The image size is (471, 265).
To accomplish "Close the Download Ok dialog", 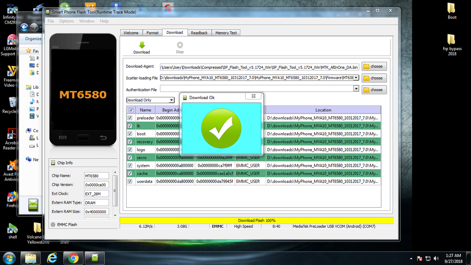I will tap(254, 96).
